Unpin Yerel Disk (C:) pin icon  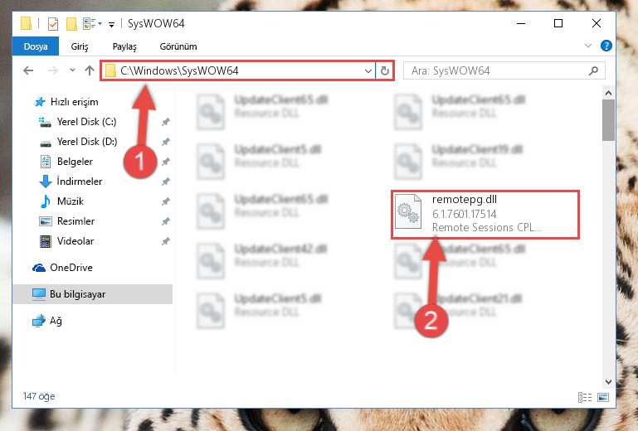[x=165, y=122]
